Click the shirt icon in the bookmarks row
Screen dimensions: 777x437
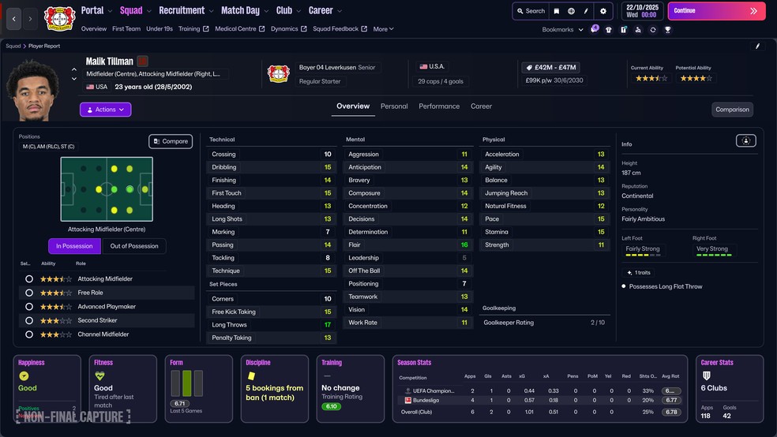pos(609,30)
